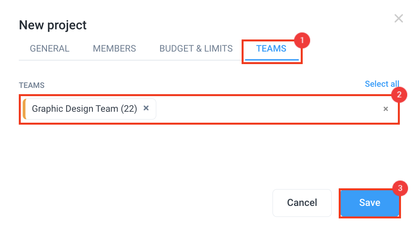The image size is (419, 236).
Task: Clear all selected teams with field X
Action: 386,109
